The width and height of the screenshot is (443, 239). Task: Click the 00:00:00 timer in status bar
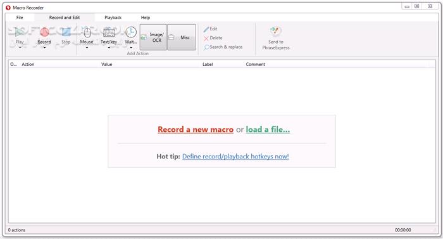[x=403, y=230]
